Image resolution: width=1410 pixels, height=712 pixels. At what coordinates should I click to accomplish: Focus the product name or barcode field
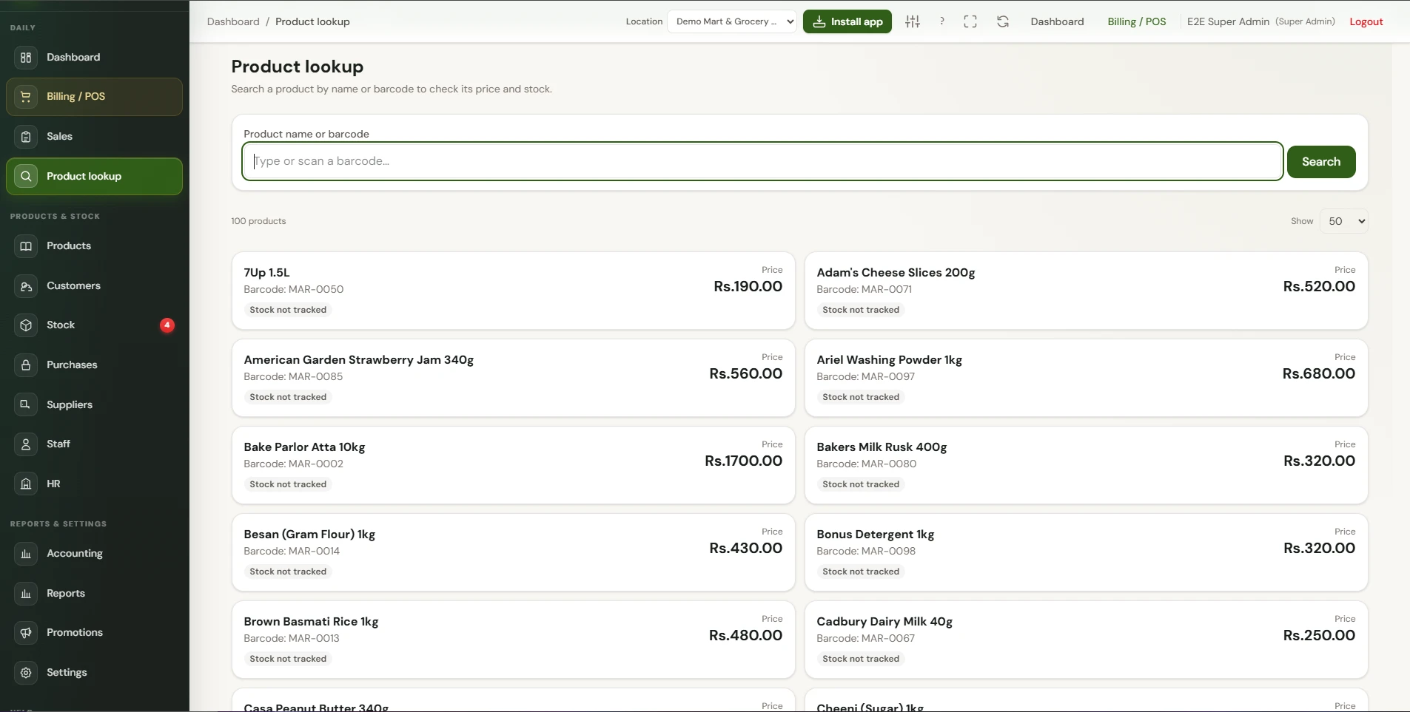(x=762, y=161)
